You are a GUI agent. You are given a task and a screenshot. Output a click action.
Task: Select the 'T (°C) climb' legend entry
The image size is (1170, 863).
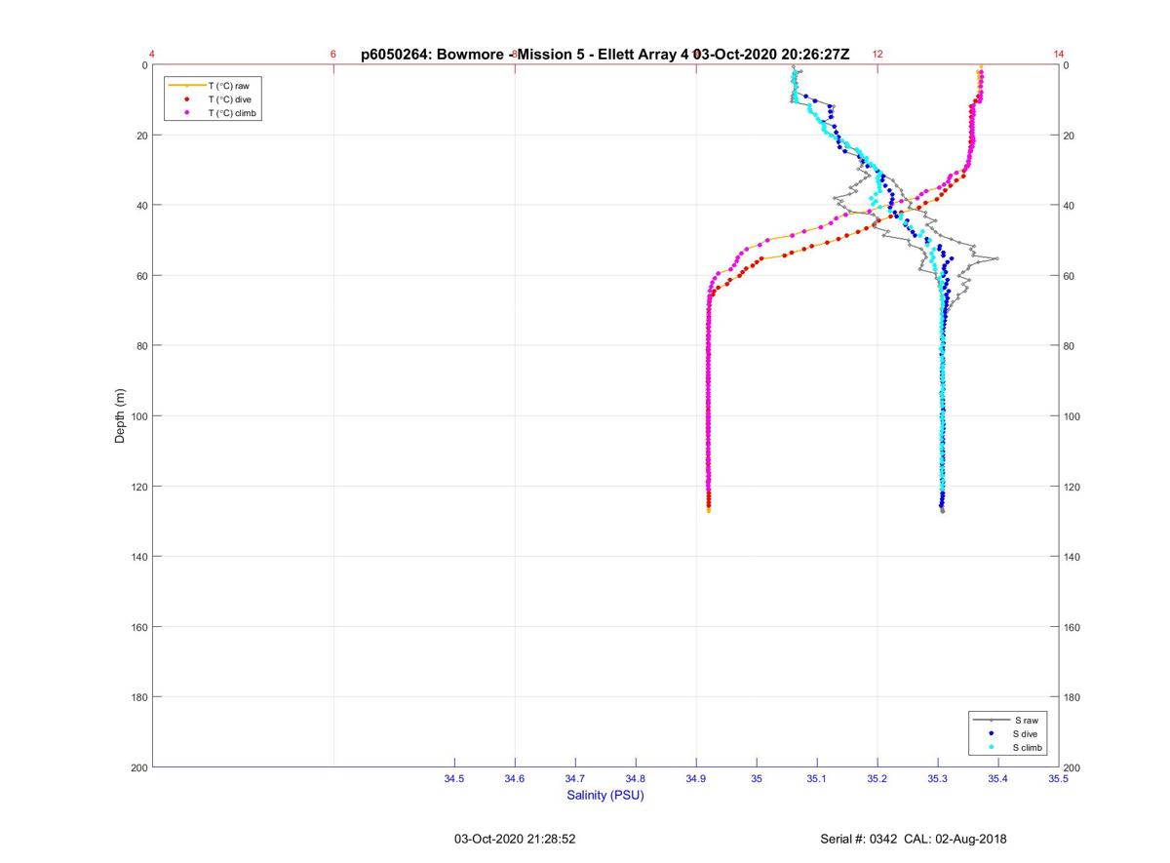[233, 113]
